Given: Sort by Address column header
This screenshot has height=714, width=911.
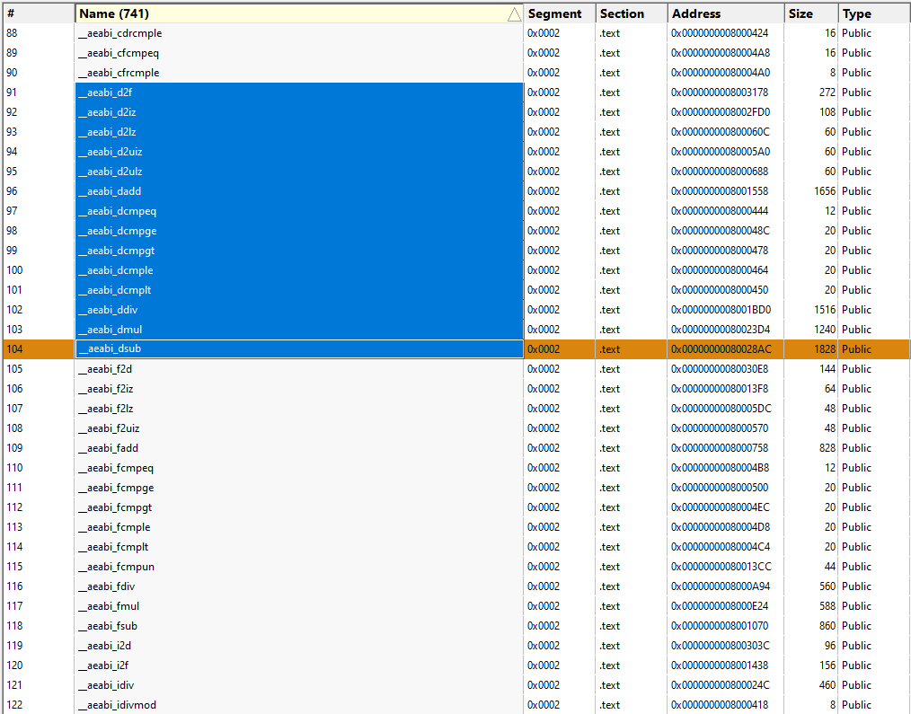Looking at the screenshot, I should pyautogui.click(x=726, y=14).
